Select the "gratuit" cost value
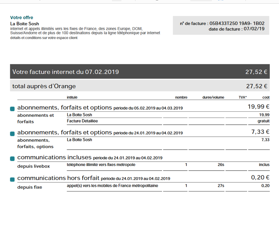 point(263,121)
